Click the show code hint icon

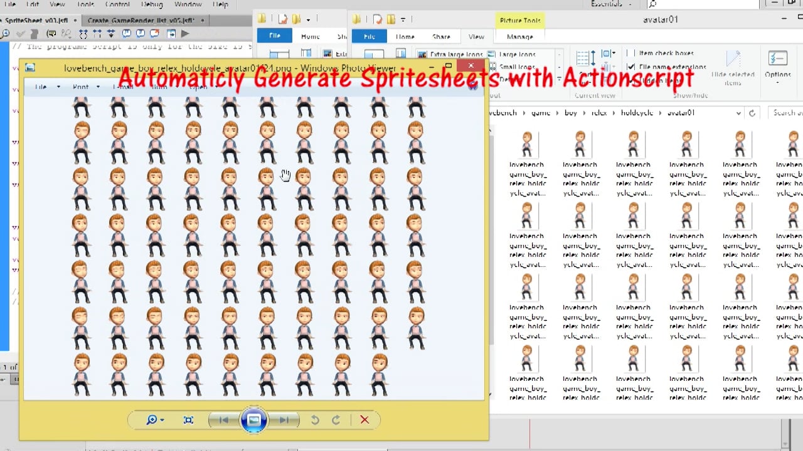pyautogui.click(x=51, y=33)
